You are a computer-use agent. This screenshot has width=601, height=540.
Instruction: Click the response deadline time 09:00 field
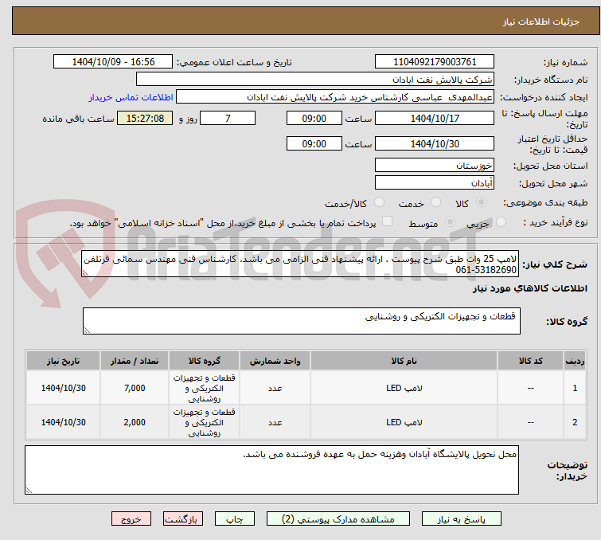coord(314,118)
